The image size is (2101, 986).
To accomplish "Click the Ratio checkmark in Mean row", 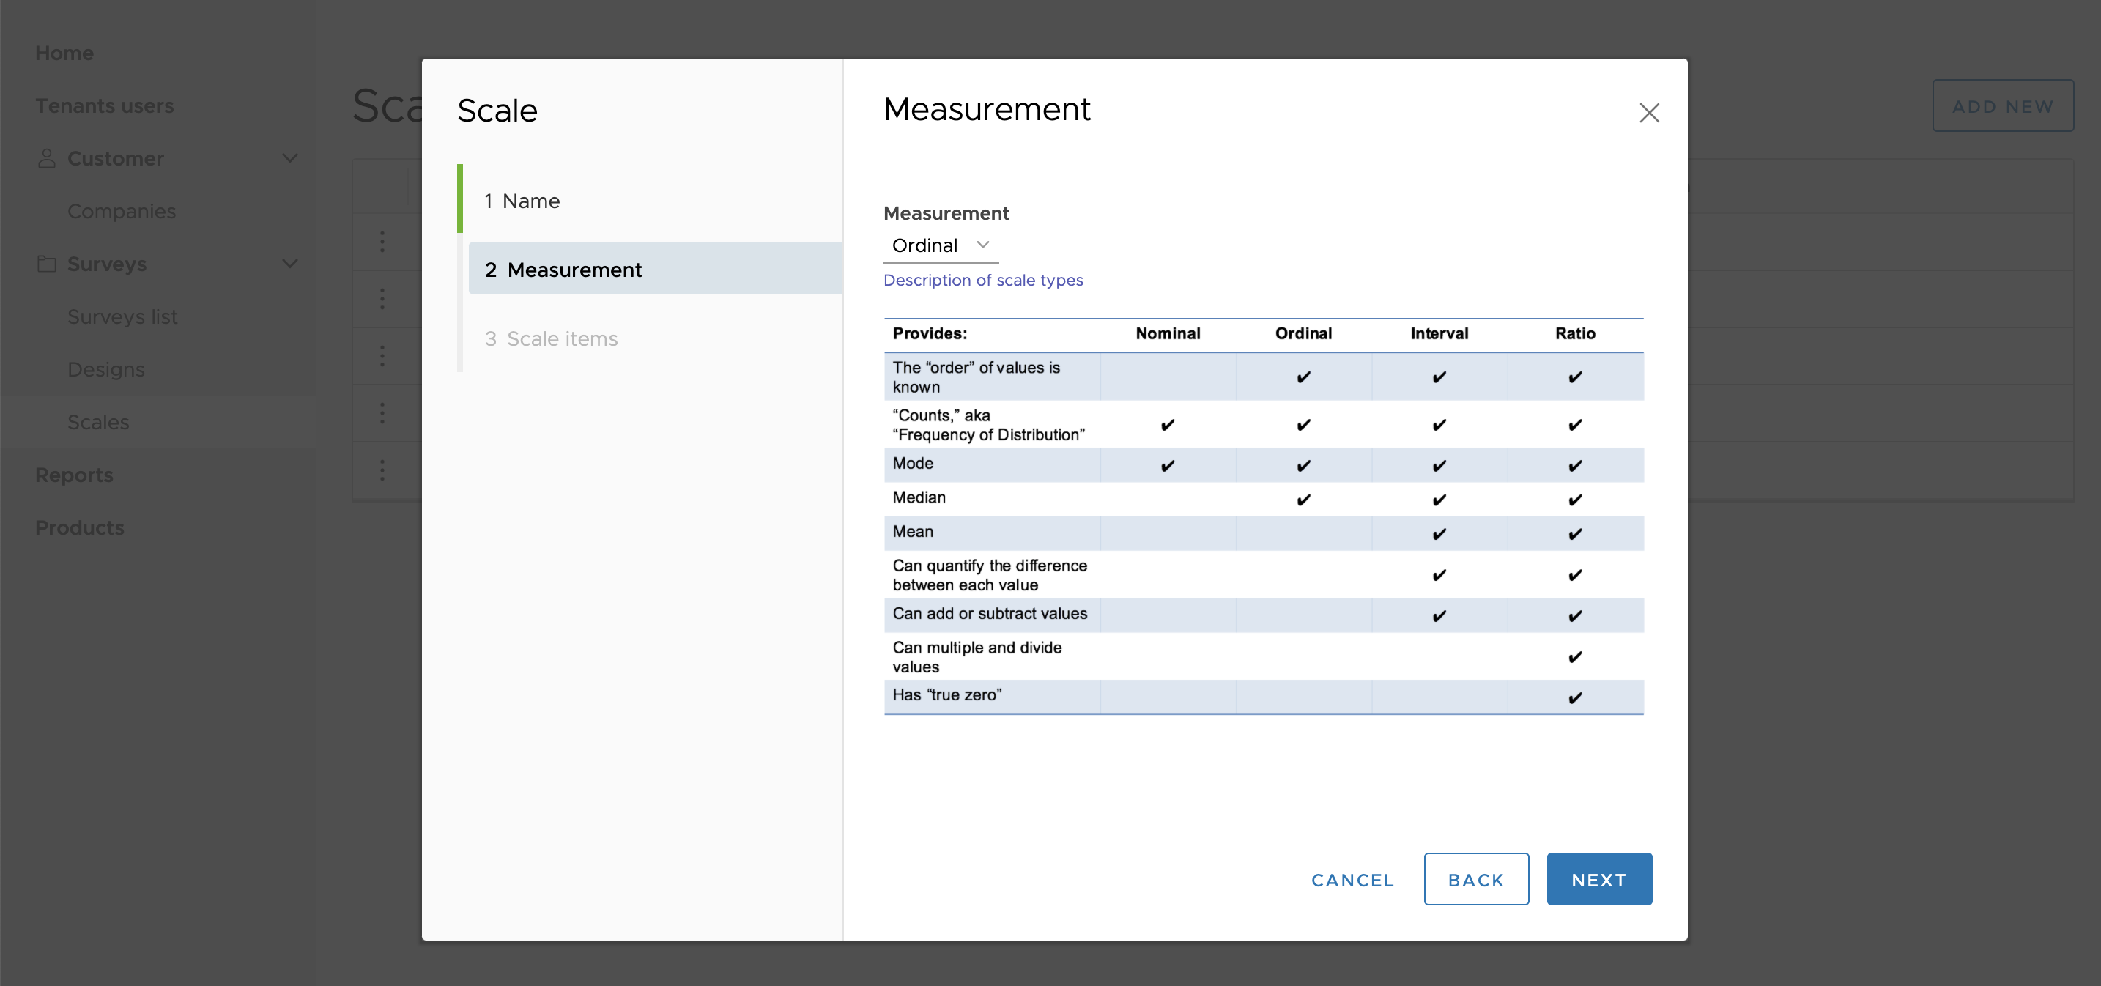I will [1574, 534].
